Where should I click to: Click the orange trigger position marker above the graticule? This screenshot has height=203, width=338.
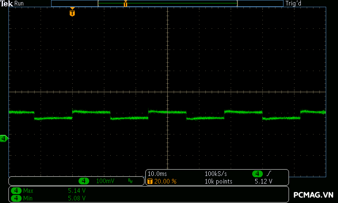(72, 13)
